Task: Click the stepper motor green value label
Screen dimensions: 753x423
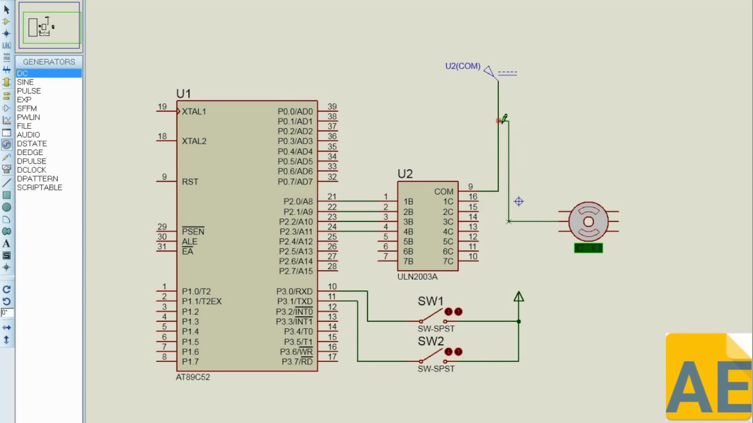Action: tap(588, 249)
